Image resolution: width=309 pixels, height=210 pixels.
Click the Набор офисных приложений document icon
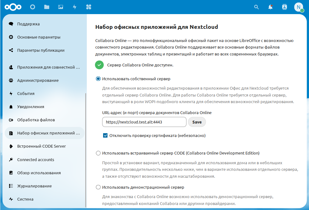[11, 133]
